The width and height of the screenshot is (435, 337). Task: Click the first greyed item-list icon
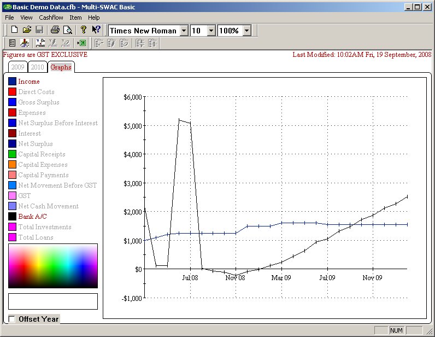99,43
